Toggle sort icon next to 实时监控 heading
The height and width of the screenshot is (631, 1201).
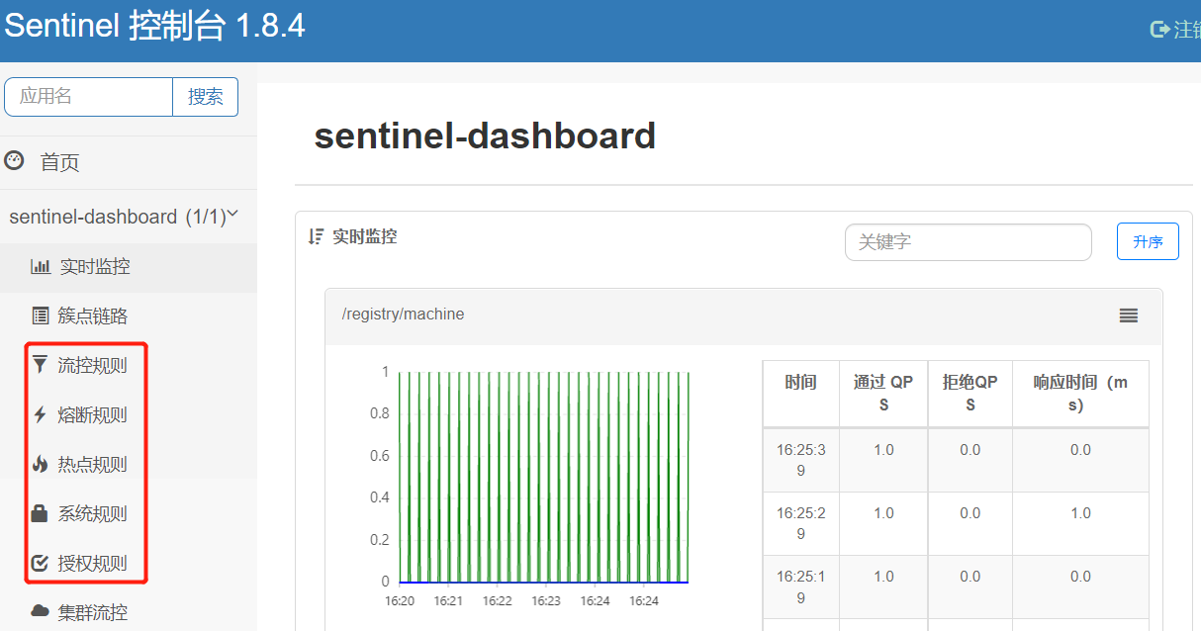tap(317, 236)
